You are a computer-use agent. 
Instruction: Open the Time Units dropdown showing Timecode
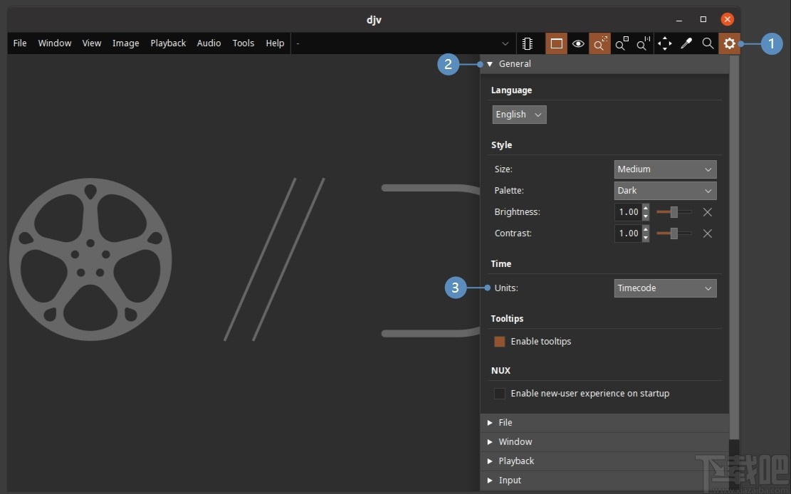(665, 288)
